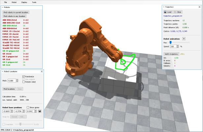The width and height of the screenshot is (203, 132).
Task: Clear the loaded trajectory
Action: click(178, 12)
